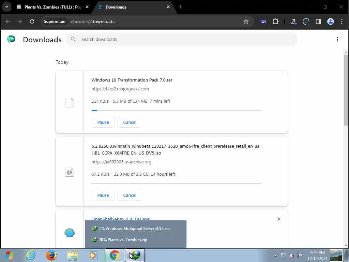This screenshot has width=349, height=262.
Task: Go back to previous page
Action: [7, 21]
